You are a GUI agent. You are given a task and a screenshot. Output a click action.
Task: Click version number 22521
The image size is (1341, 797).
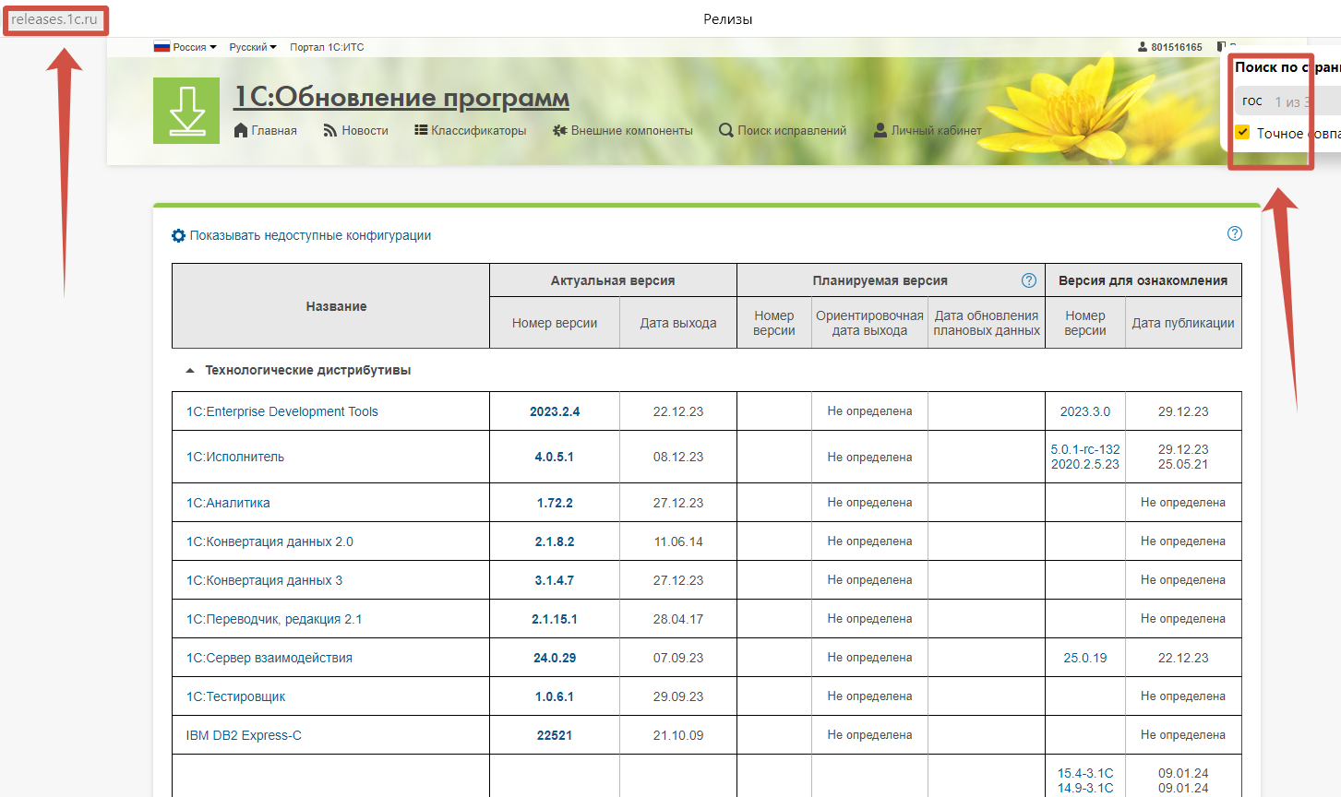click(555, 735)
